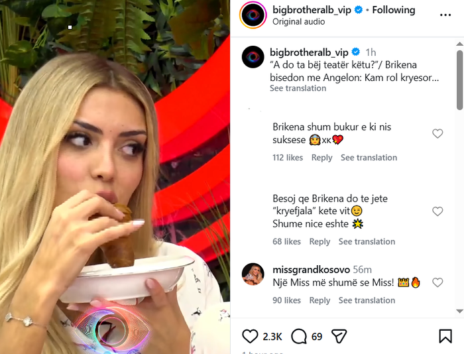This screenshot has width=464, height=354.
Task: Open the three-dots more options menu
Action: point(445,15)
